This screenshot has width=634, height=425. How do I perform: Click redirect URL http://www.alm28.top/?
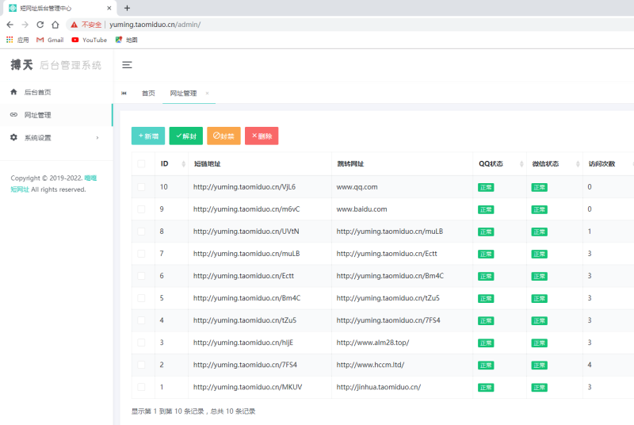click(372, 343)
